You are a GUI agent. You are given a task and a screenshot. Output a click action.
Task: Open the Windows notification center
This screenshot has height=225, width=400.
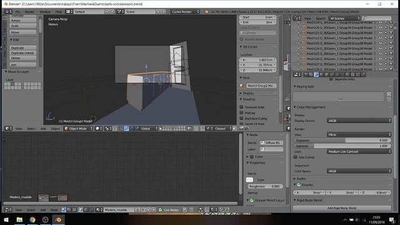click(392, 219)
